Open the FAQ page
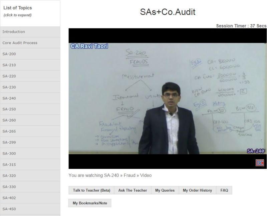Image resolution: width=267 pixels, height=216 pixels. tap(224, 190)
